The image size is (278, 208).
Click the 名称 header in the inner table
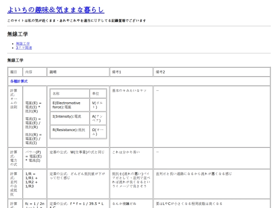[x=69, y=93]
